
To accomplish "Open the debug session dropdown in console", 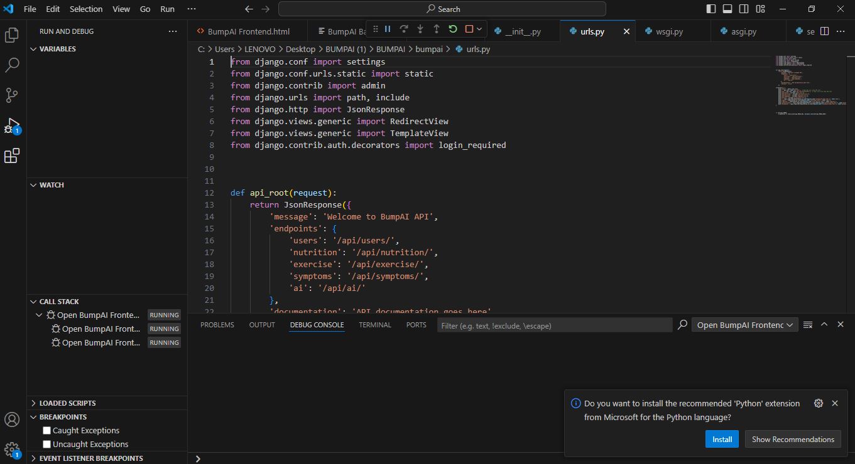I will tap(744, 325).
